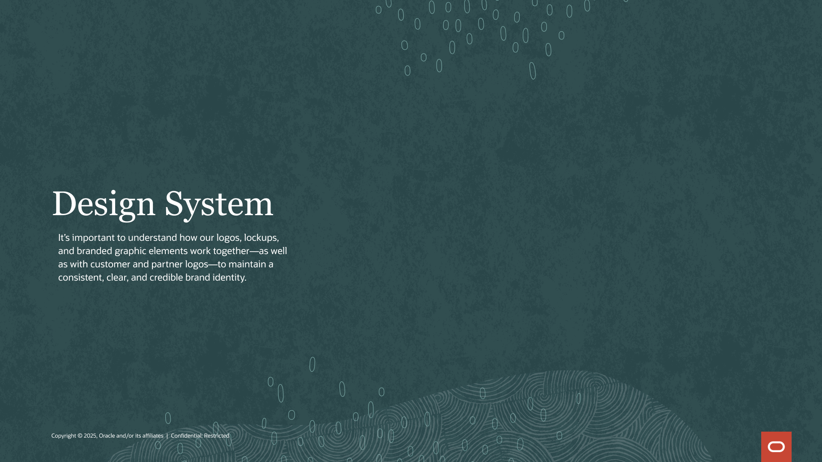Click the copyright notice text in the footer
This screenshot has width=822, height=462.
pos(107,436)
